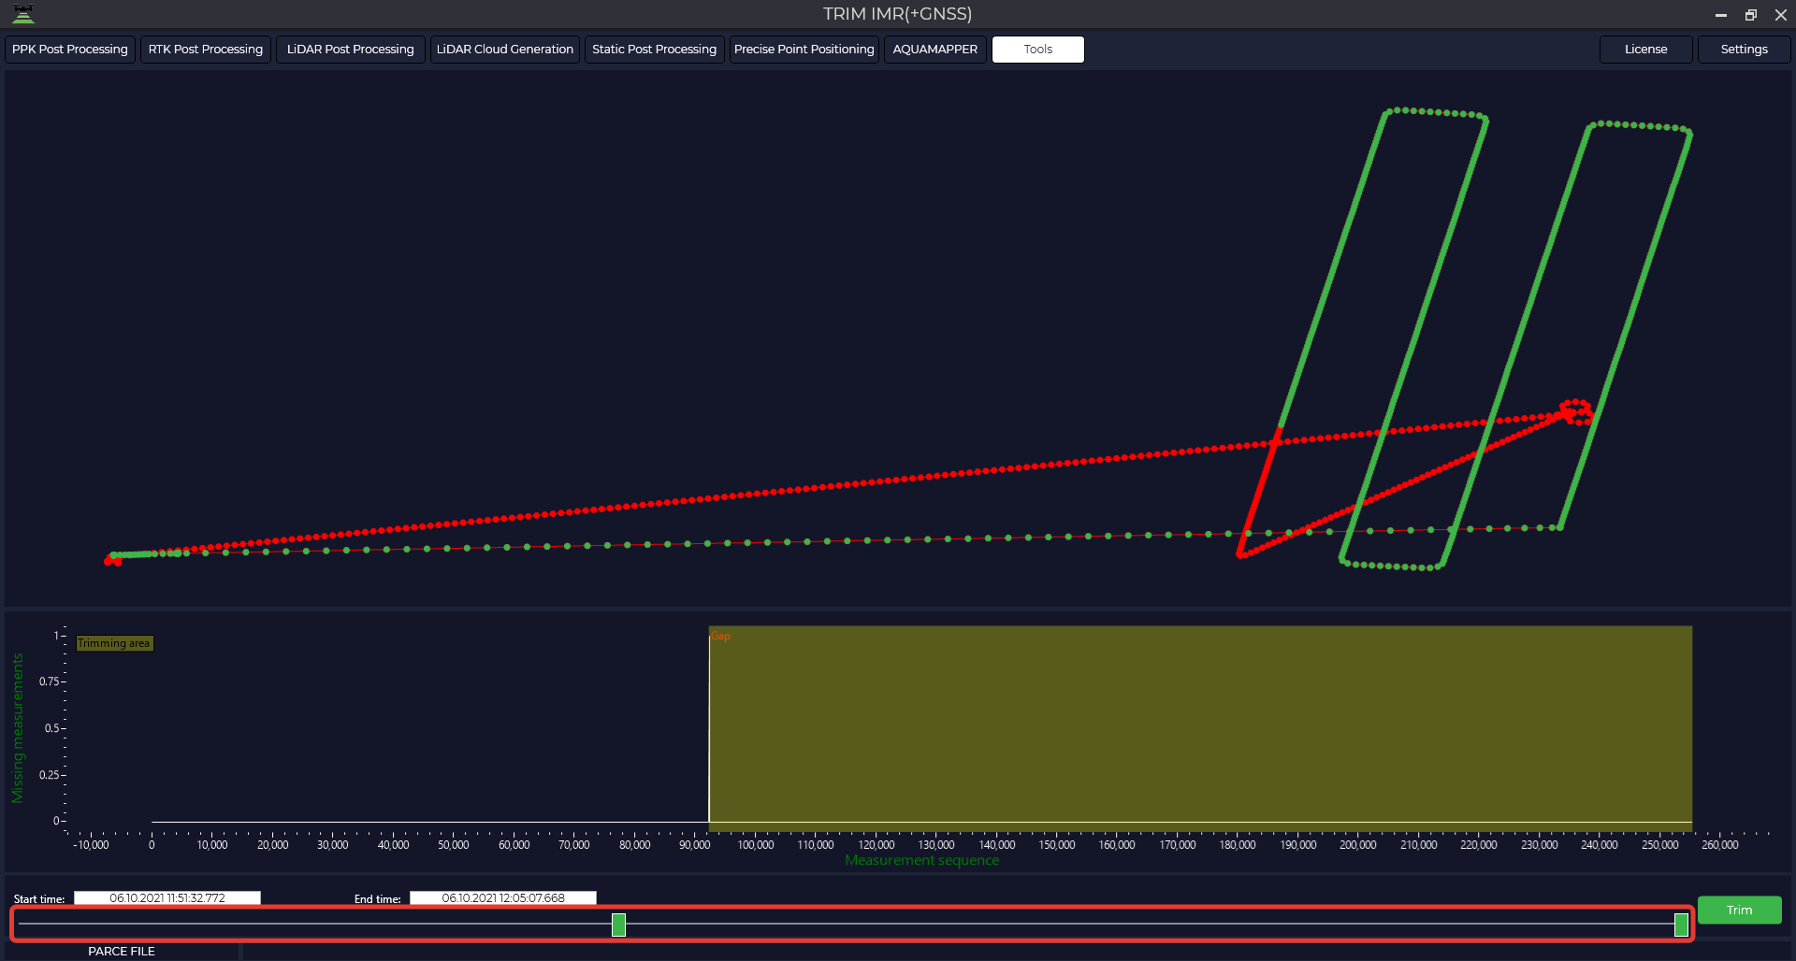This screenshot has height=961, width=1796.
Task: Open the Settings page
Action: click(x=1745, y=50)
